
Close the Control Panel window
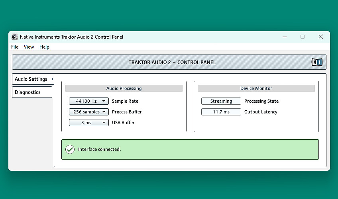321,37
